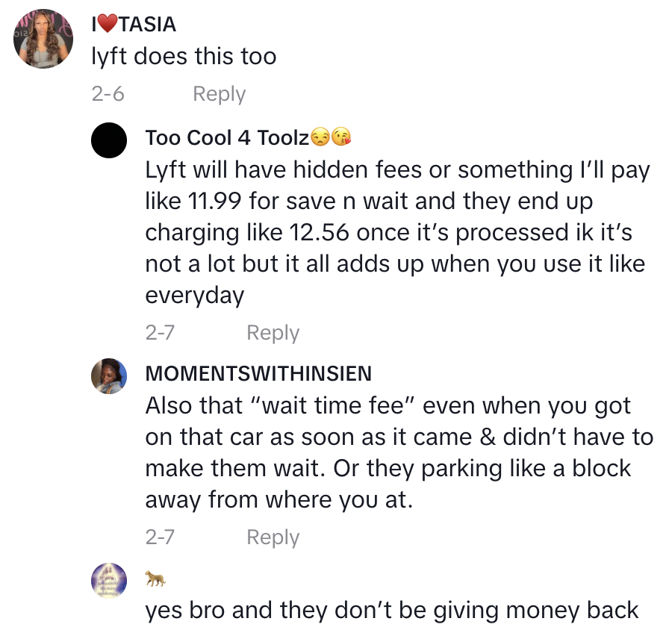Reply to MOMENTSWITHINSIEN's comment
Viewport: 669px width, 633px height.
(273, 537)
